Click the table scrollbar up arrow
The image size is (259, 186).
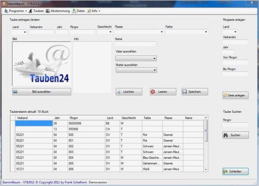click(206, 118)
